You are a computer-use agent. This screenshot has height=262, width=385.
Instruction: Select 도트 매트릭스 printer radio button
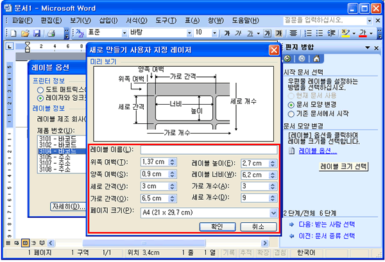coord(40,90)
